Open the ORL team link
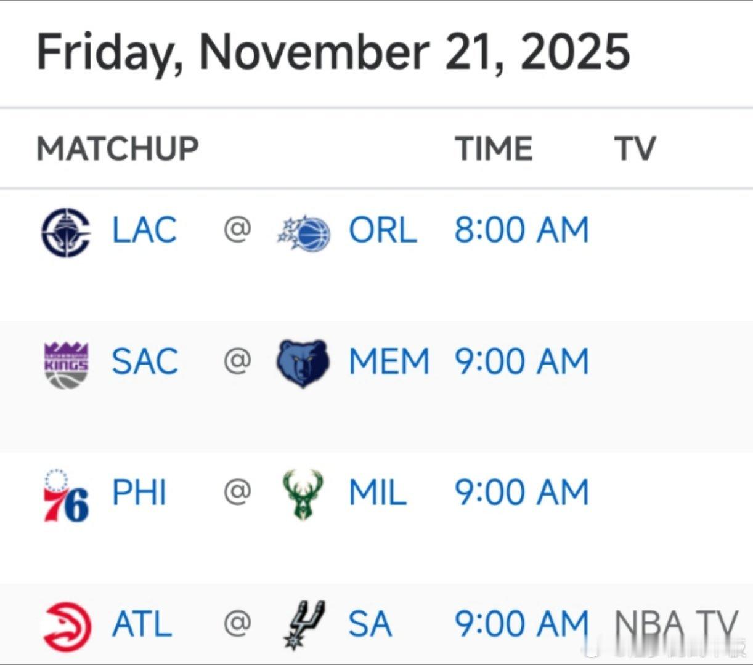 (383, 230)
